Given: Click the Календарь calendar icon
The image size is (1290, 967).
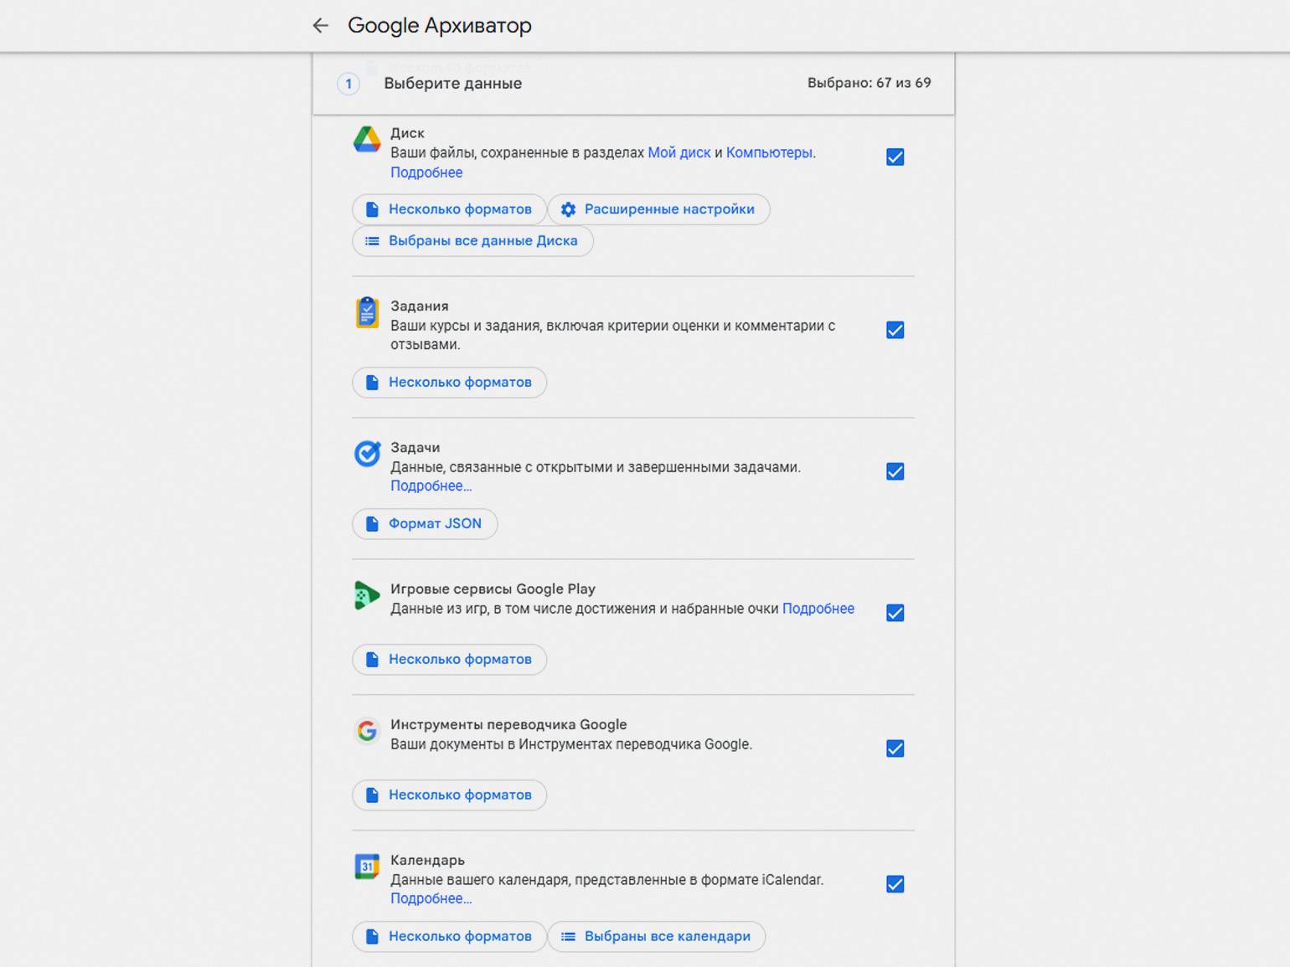Looking at the screenshot, I should coord(367,867).
